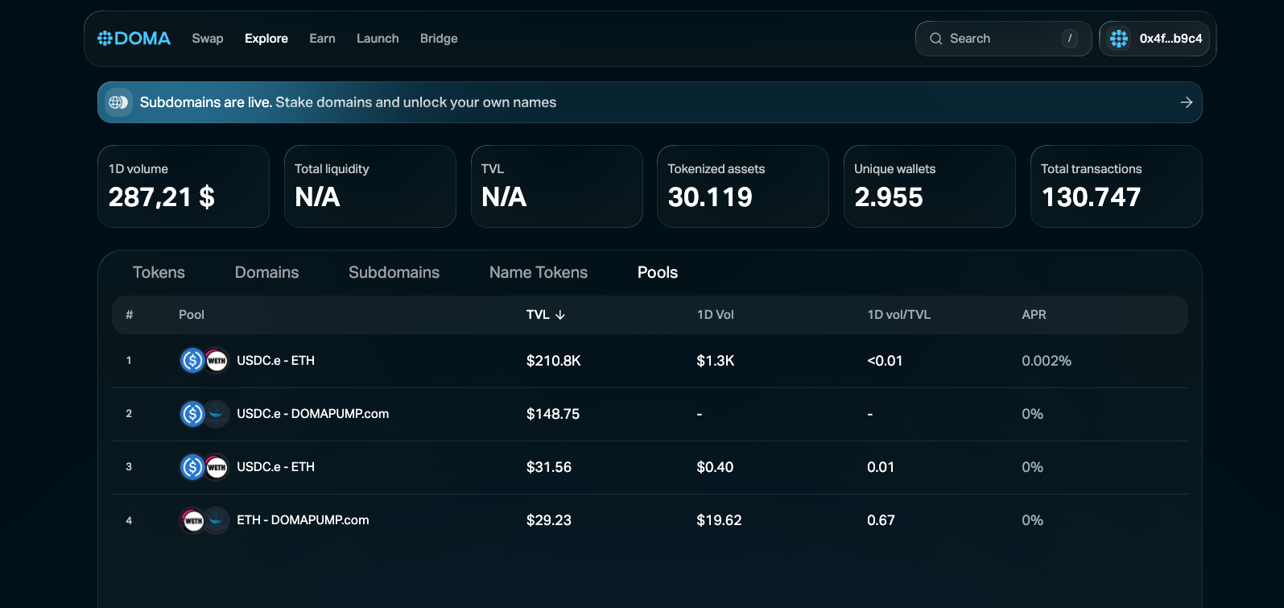Click the arrow at the banner's right end
This screenshot has width=1284, height=608.
click(x=1186, y=102)
